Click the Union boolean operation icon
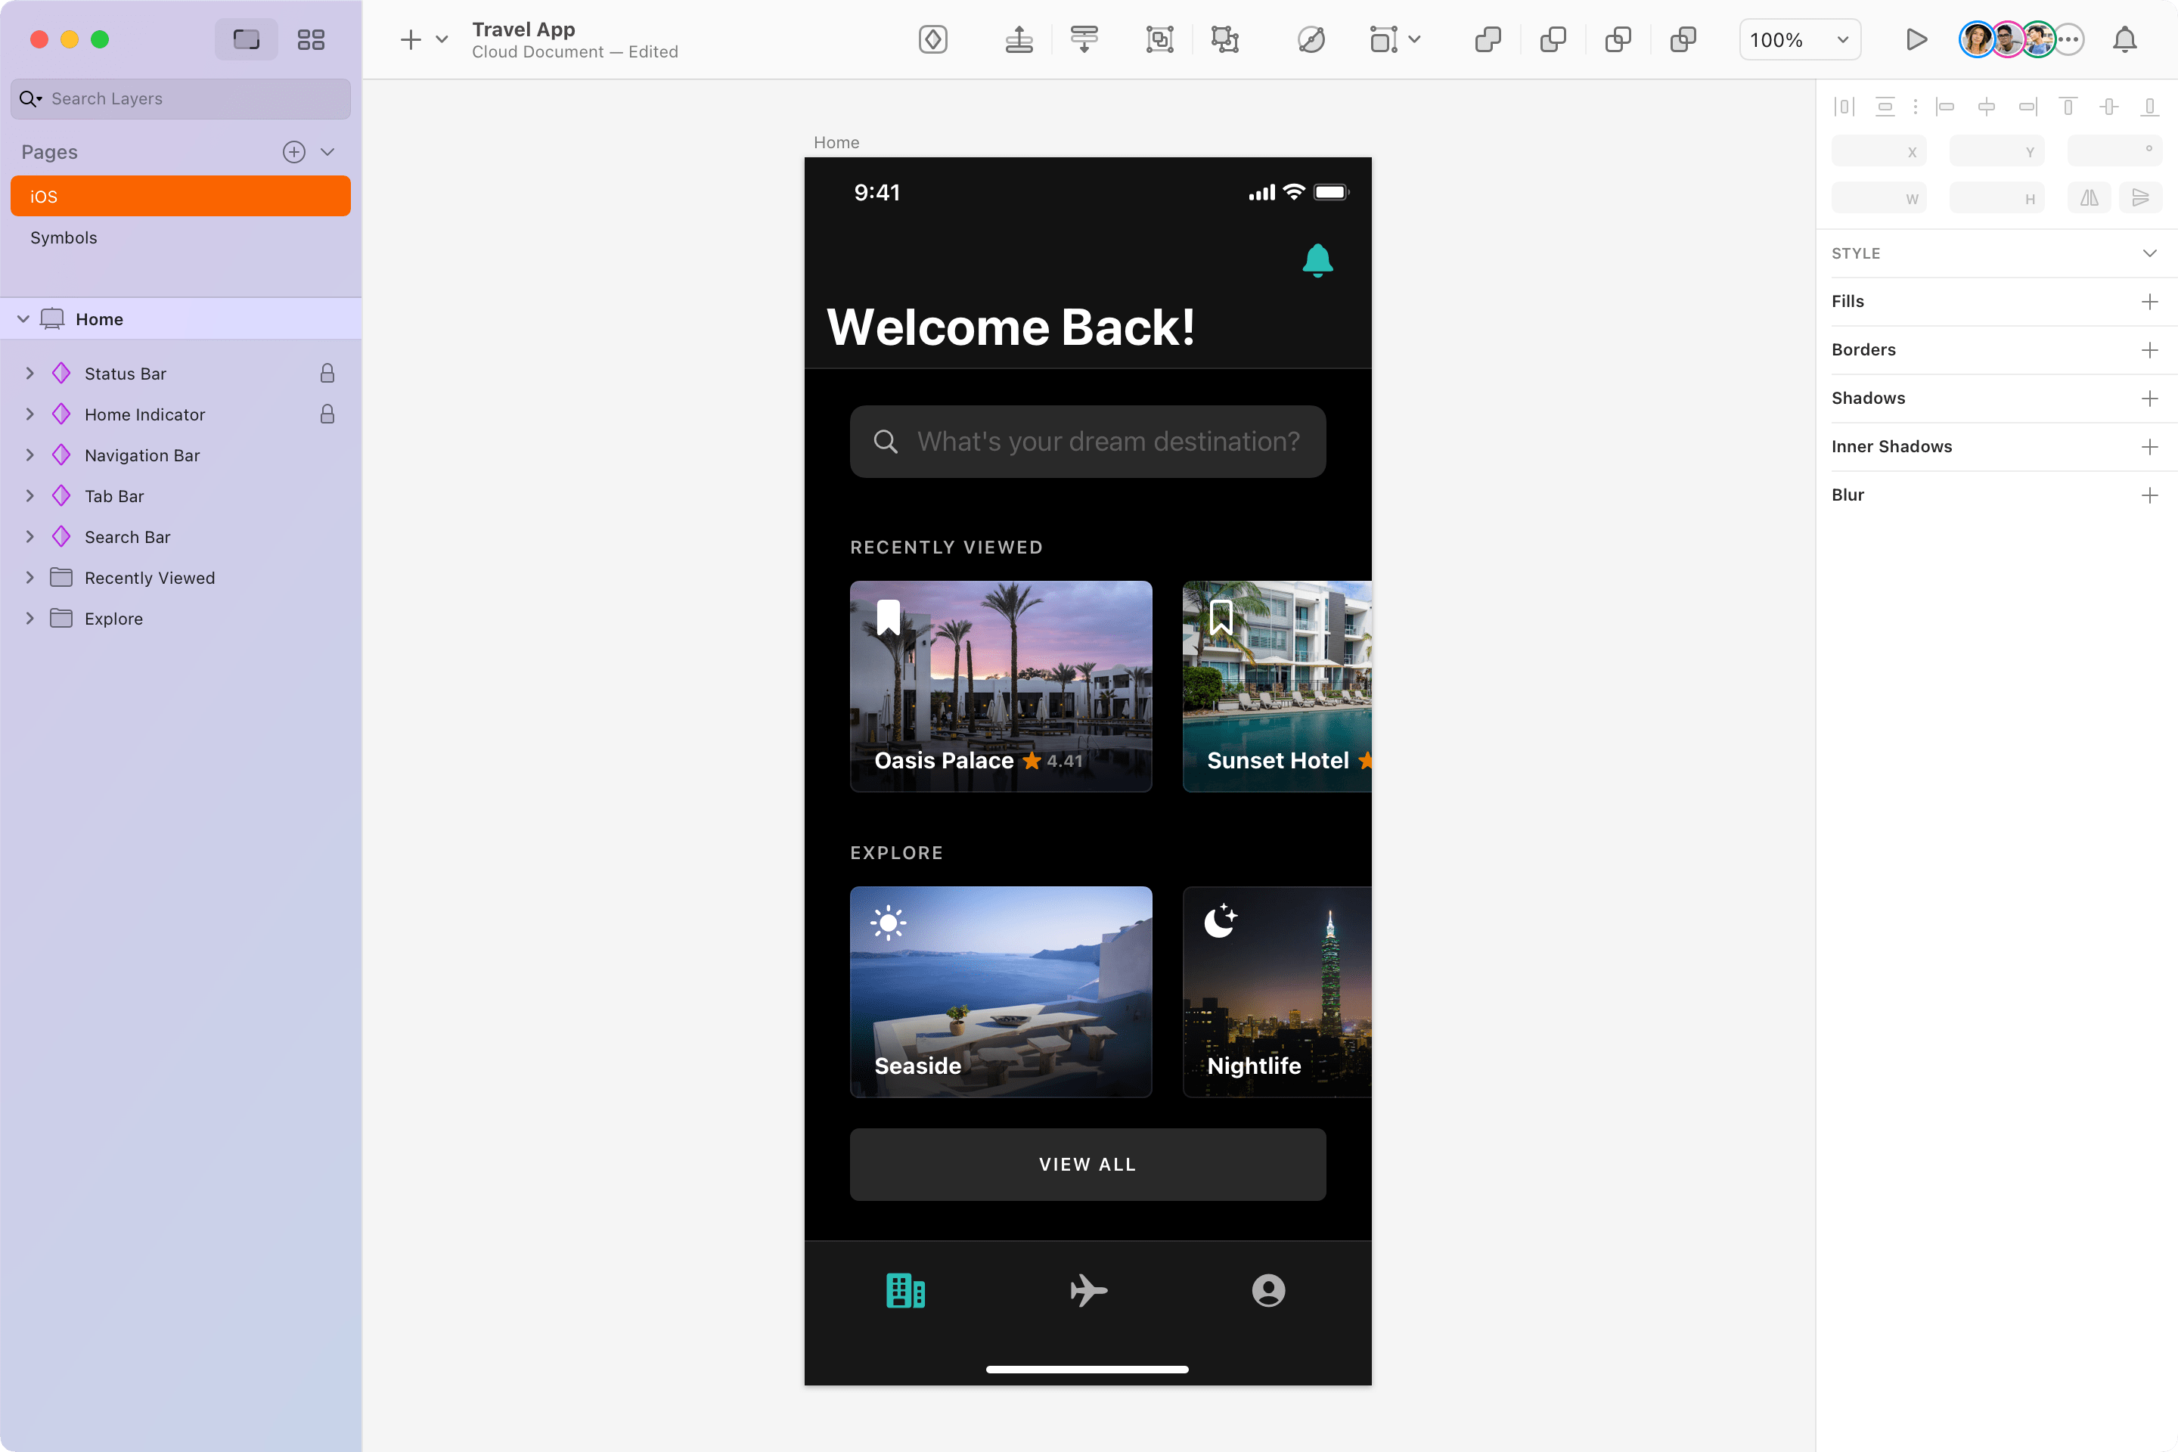The image size is (2178, 1452). [1488, 40]
